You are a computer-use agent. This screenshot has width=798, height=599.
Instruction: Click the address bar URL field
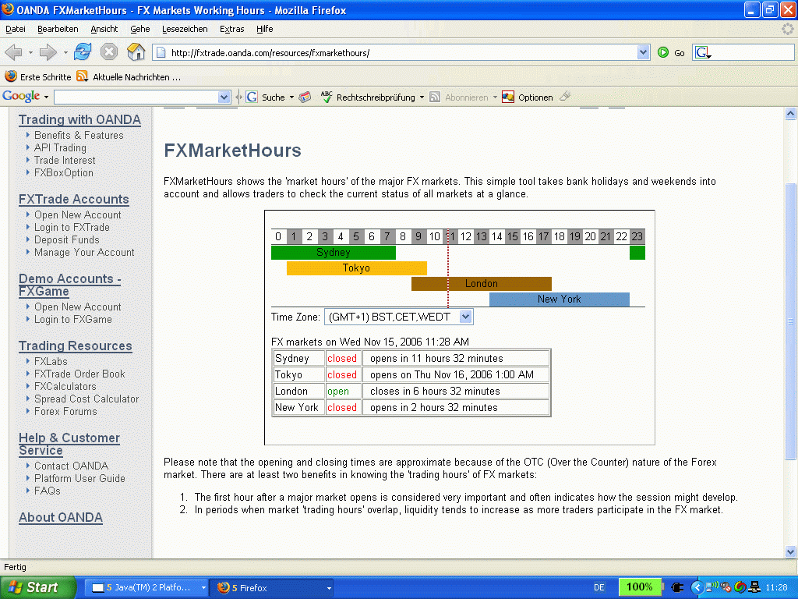pos(401,52)
